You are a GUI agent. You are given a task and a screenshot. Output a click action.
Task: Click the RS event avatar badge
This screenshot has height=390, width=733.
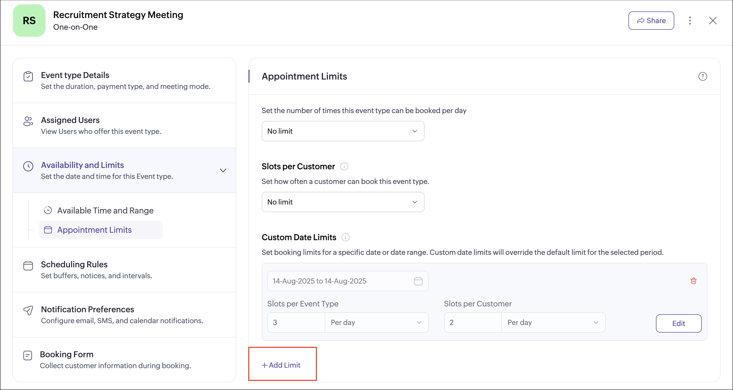(x=29, y=21)
